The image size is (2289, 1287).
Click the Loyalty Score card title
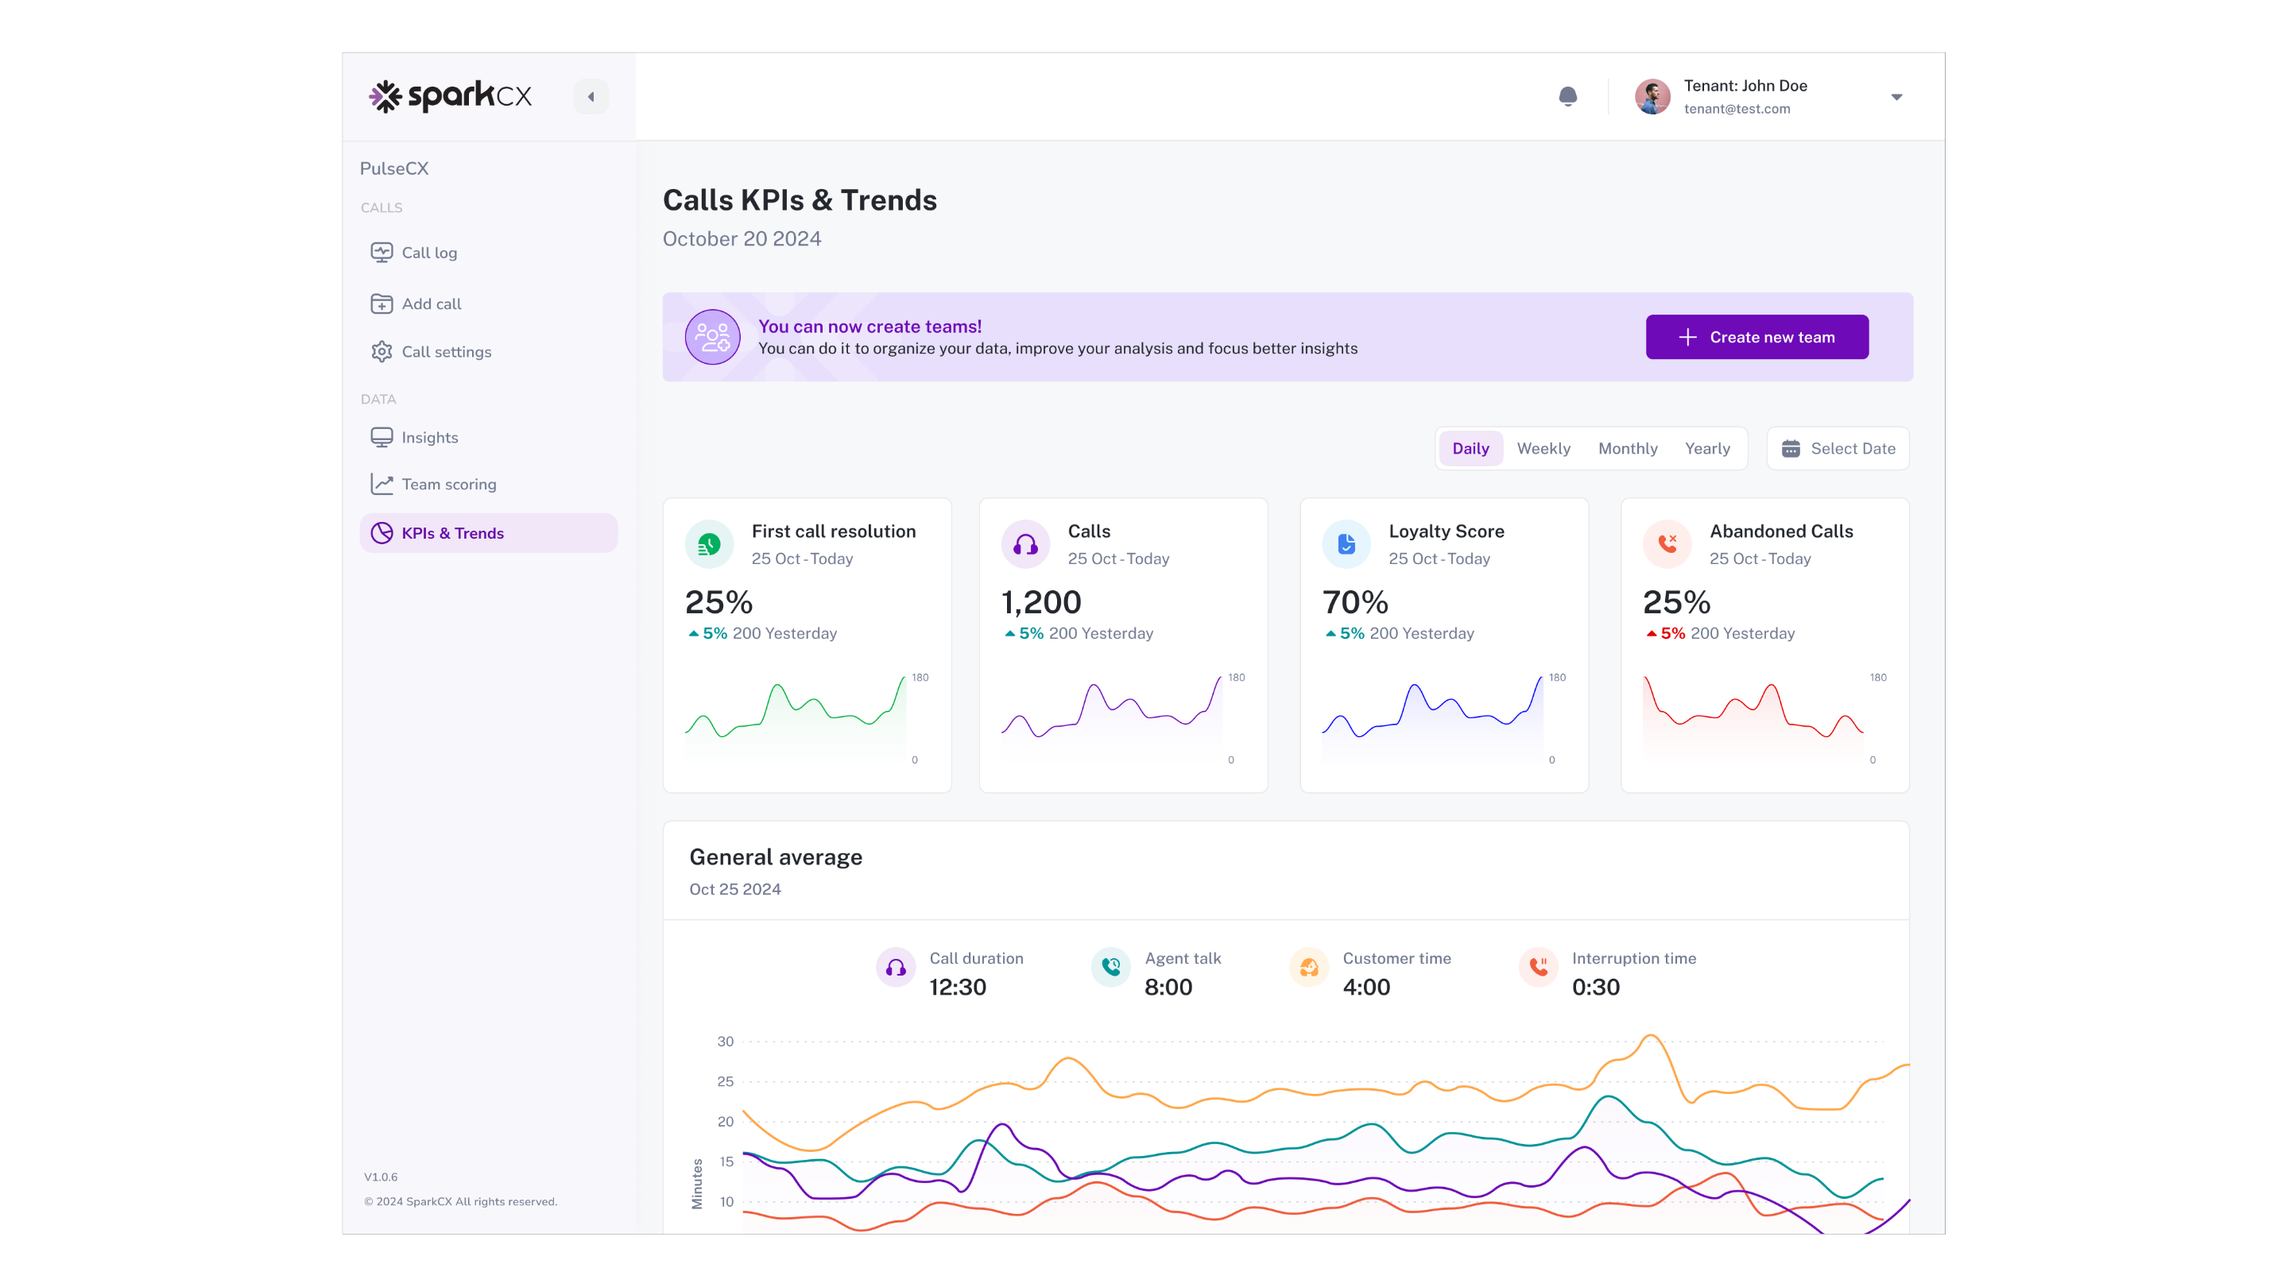click(1447, 531)
